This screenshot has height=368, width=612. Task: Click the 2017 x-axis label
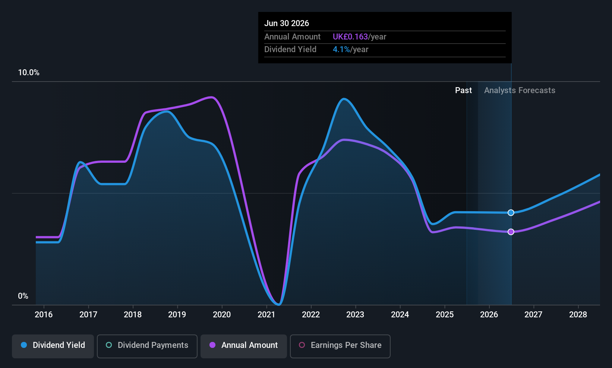88,315
